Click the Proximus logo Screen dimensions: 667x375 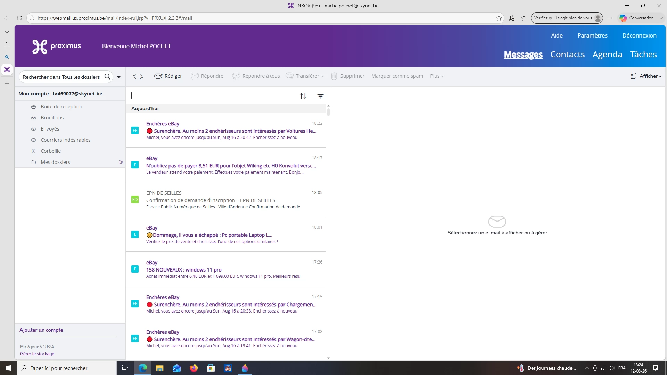coord(56,47)
